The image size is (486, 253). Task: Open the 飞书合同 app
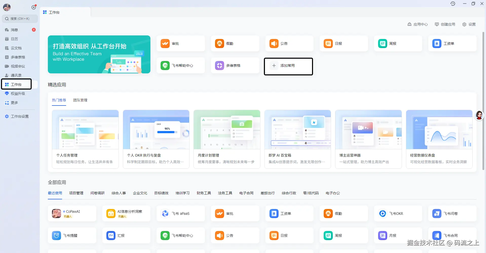(x=452, y=236)
